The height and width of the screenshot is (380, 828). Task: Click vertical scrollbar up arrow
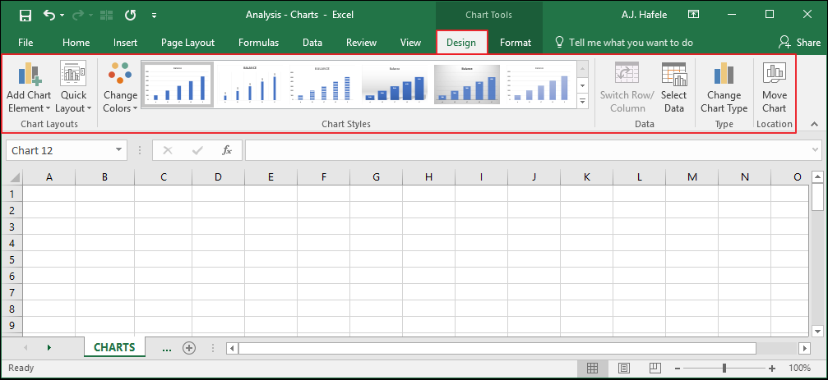817,177
